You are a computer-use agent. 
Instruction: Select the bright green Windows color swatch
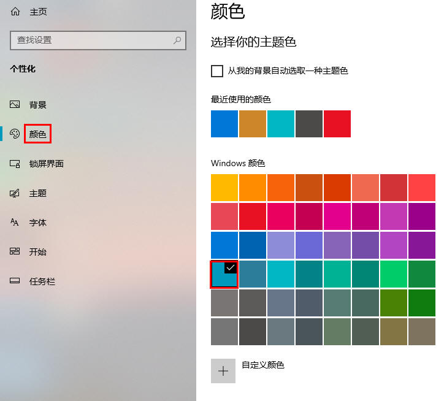[x=394, y=274]
